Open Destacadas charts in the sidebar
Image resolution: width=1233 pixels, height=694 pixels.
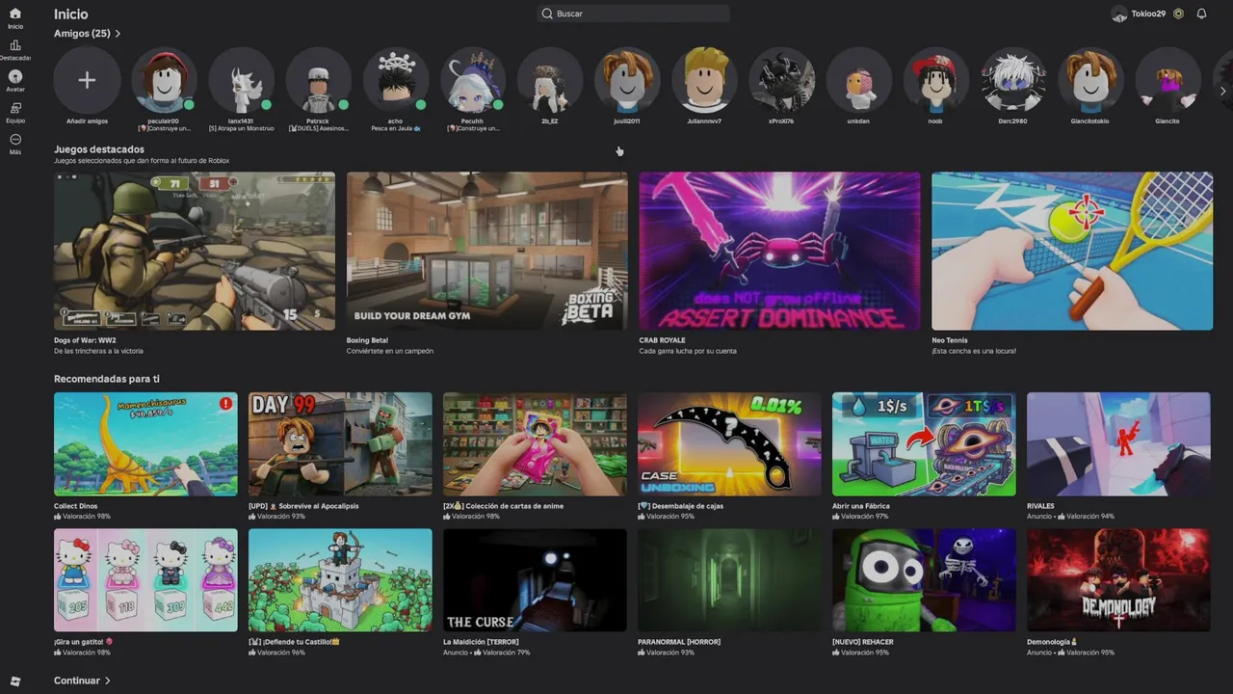click(x=14, y=50)
